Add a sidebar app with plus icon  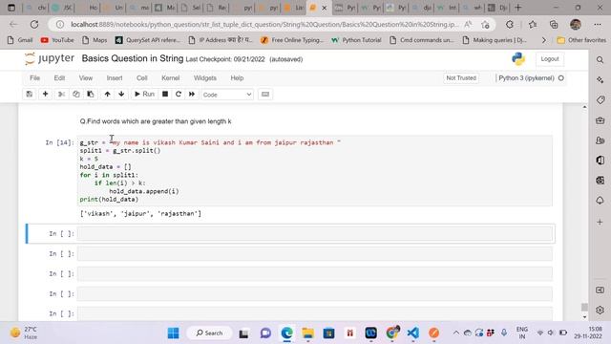(600, 222)
